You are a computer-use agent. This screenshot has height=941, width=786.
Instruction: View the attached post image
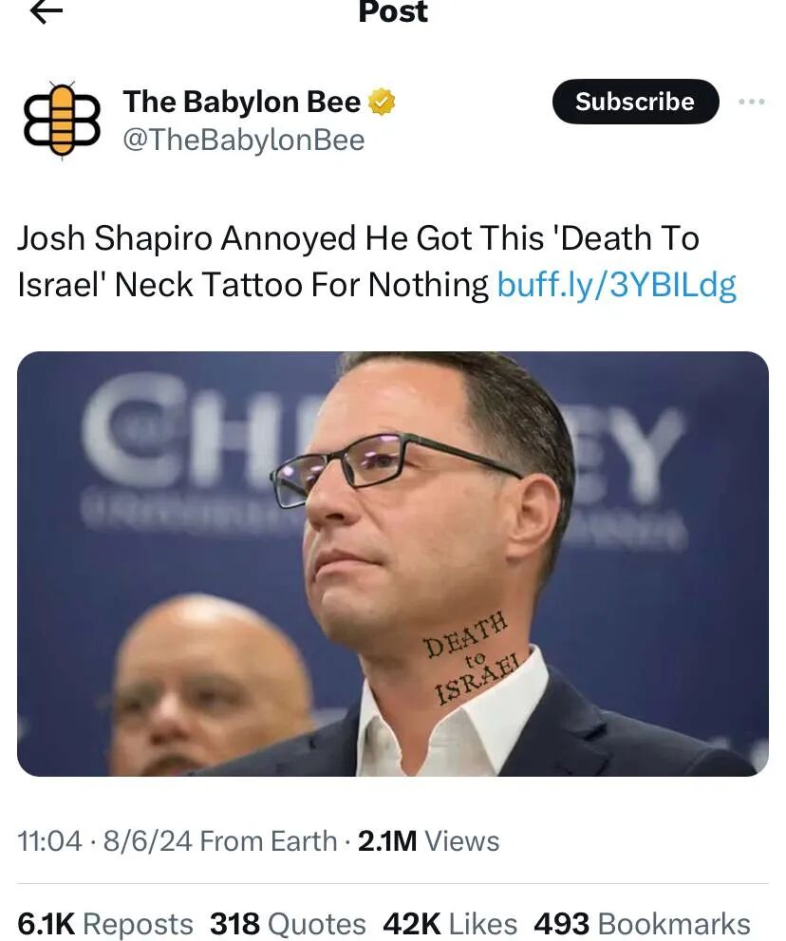coord(392,563)
